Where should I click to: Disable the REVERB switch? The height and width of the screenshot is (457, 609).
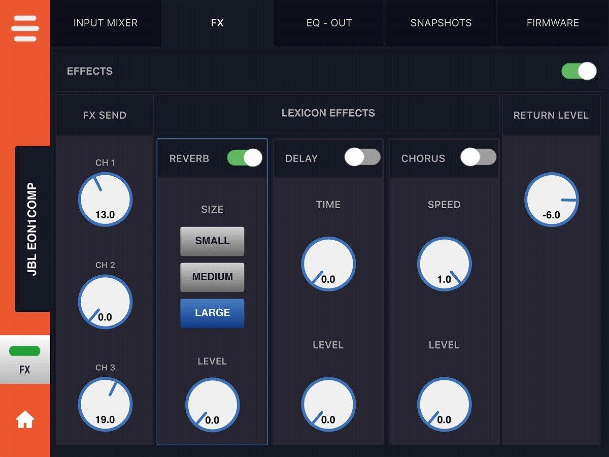[x=245, y=158]
